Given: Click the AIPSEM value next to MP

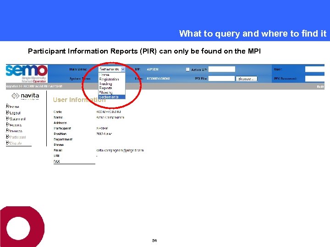Looking at the screenshot, I should point(153,70).
